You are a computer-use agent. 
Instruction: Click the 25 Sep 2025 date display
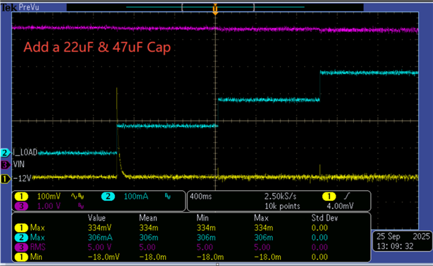point(403,236)
